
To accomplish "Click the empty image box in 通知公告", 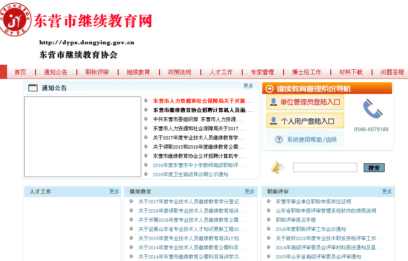I will tap(83, 137).
